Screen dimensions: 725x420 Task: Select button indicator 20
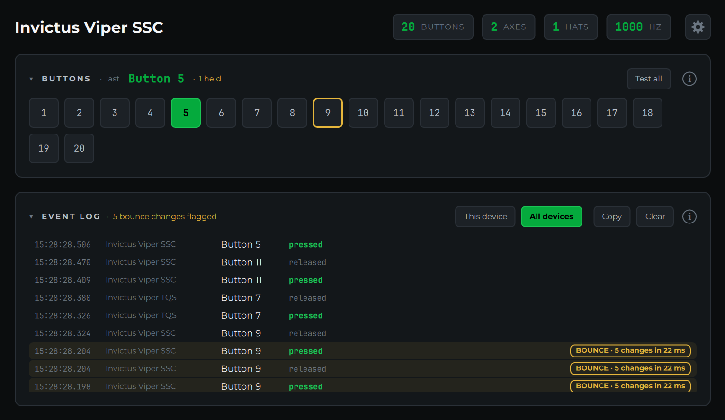(x=79, y=148)
